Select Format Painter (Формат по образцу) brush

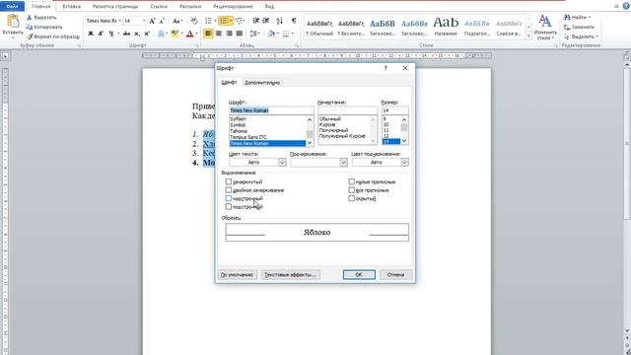[29, 36]
